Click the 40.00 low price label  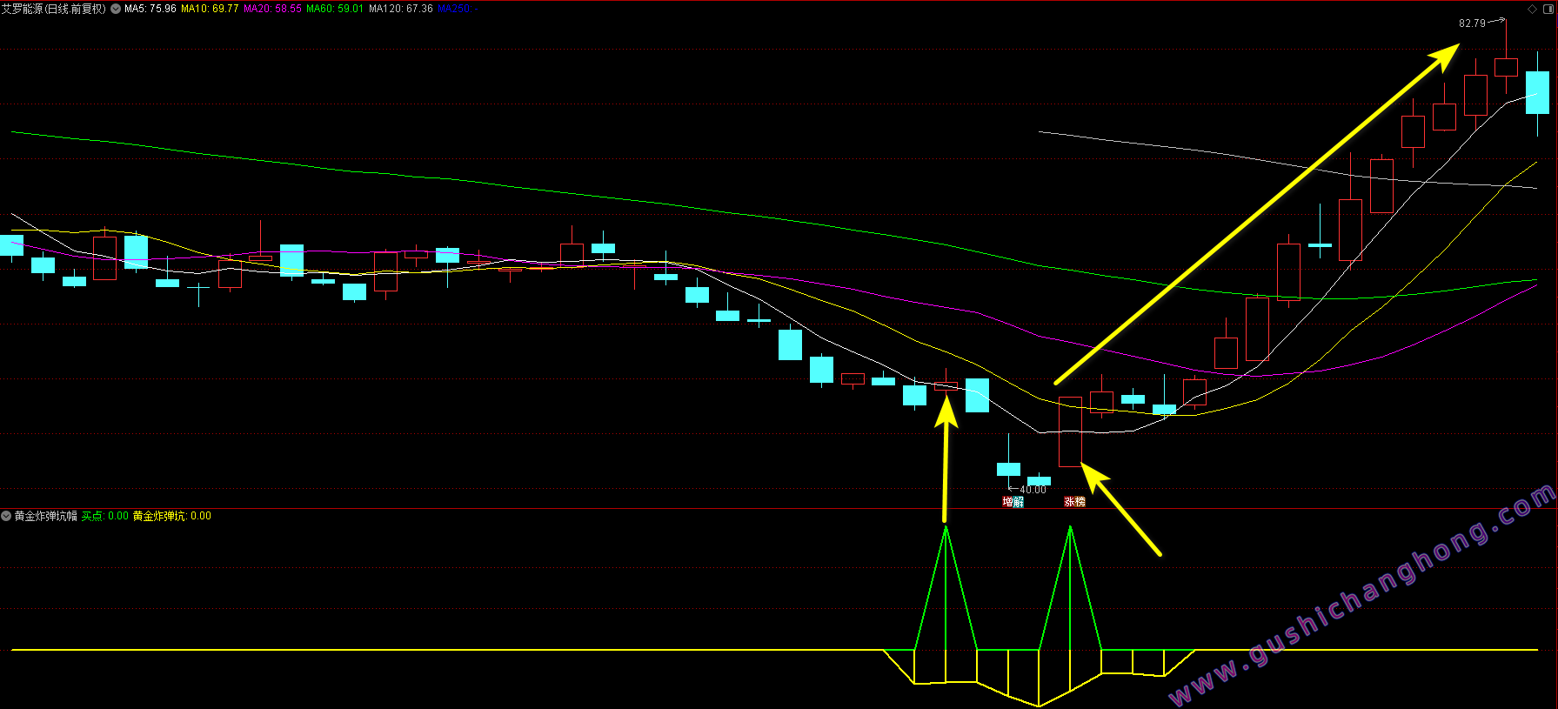pos(1033,490)
